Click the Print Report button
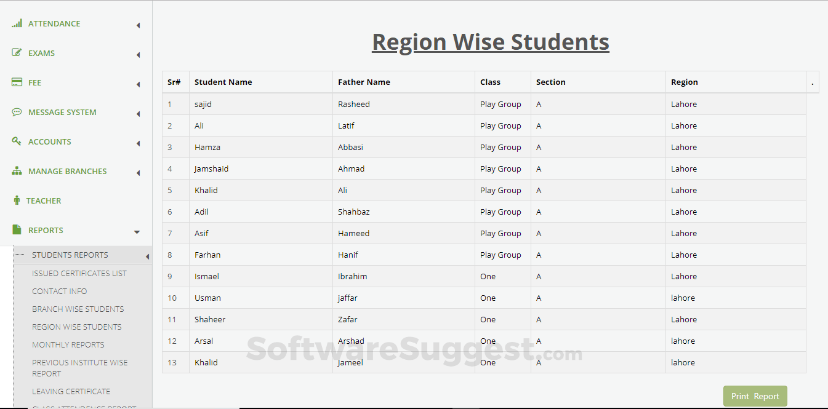The image size is (828, 409). (x=755, y=396)
